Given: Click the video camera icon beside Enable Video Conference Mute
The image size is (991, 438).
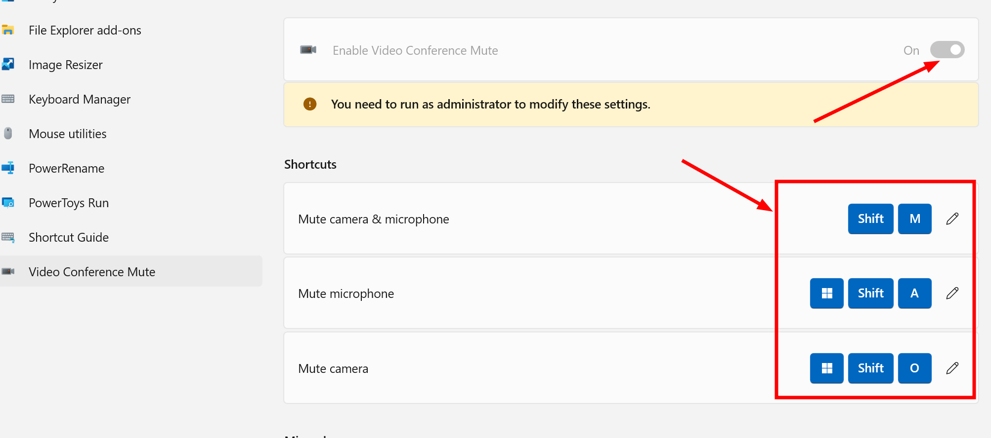Looking at the screenshot, I should [x=307, y=50].
